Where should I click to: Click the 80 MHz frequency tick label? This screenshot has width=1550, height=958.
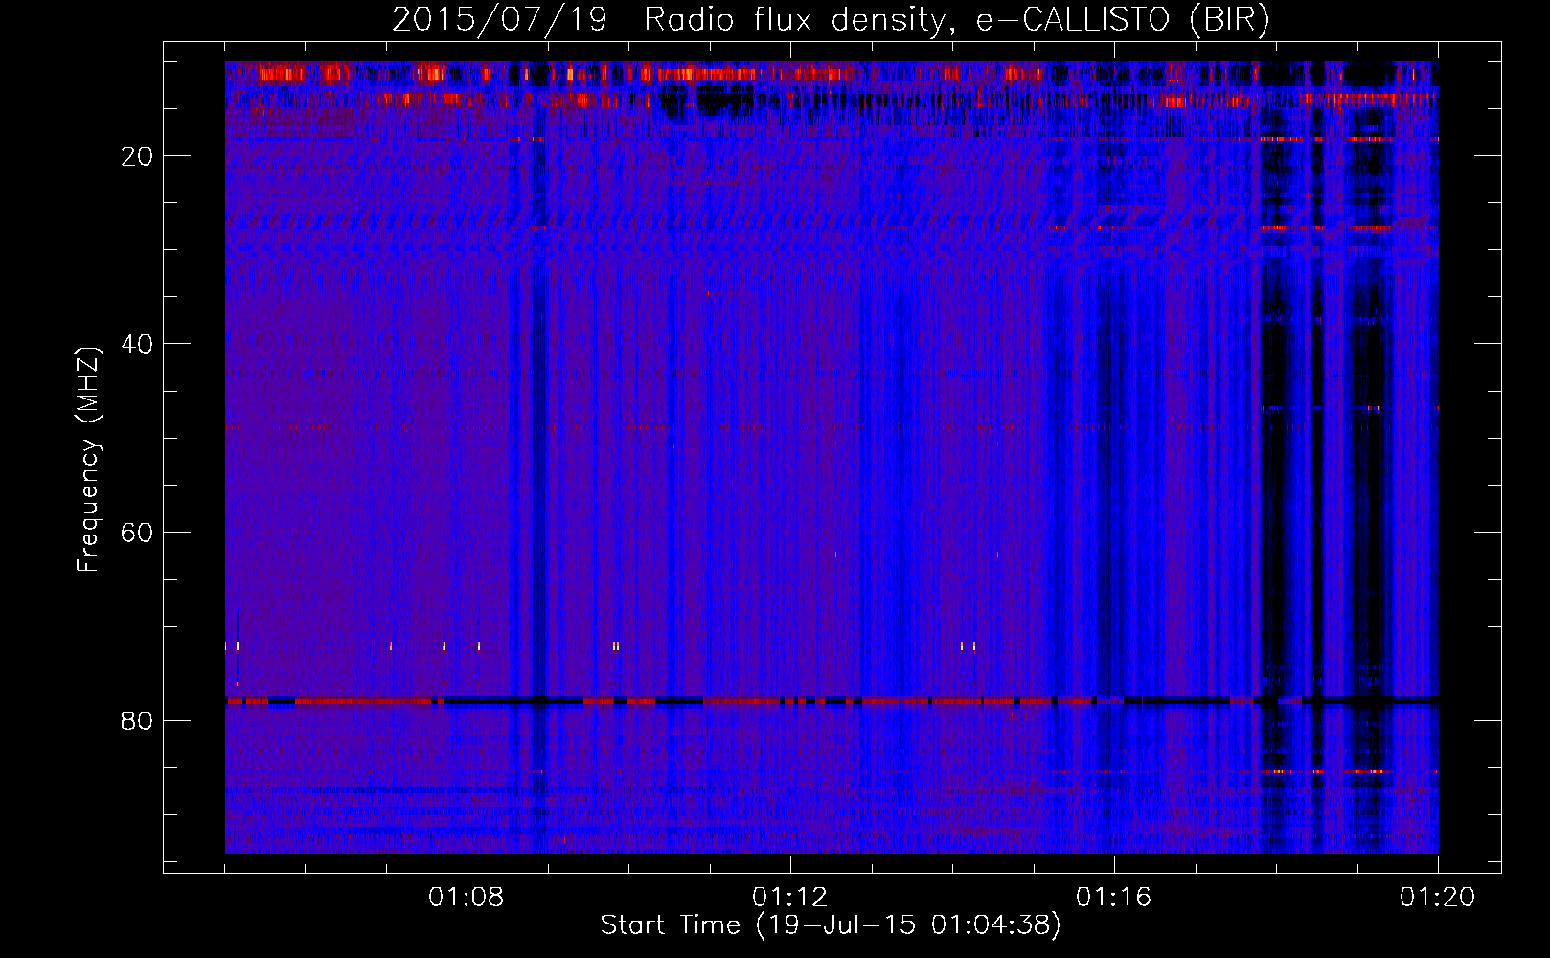pyautogui.click(x=137, y=720)
